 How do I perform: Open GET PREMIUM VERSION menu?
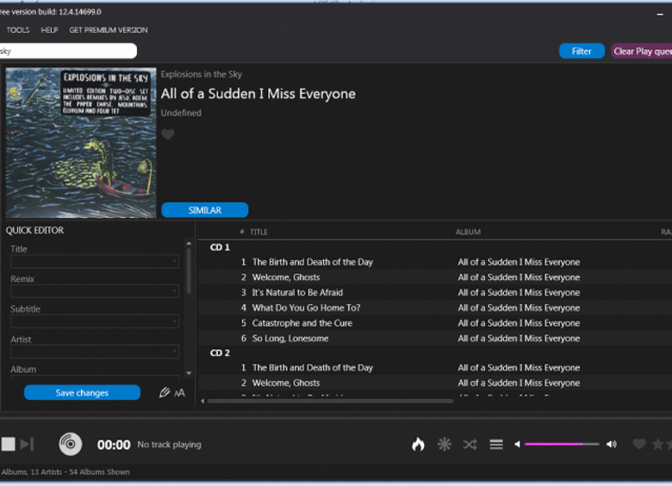tap(109, 30)
